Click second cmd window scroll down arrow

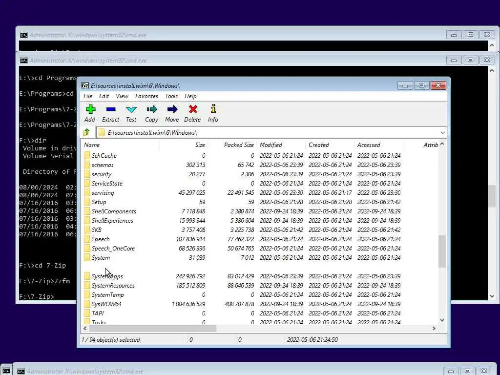pyautogui.click(x=492, y=296)
